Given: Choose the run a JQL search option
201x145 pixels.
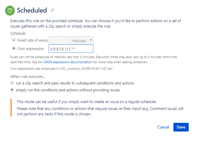Looking at the screenshot, I should [12, 83].
